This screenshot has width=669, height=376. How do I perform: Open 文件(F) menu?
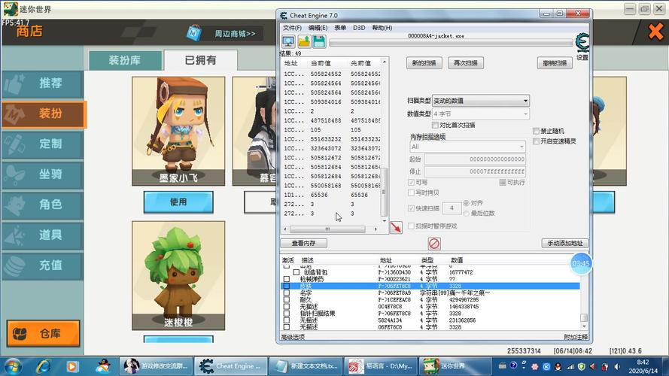(x=292, y=28)
